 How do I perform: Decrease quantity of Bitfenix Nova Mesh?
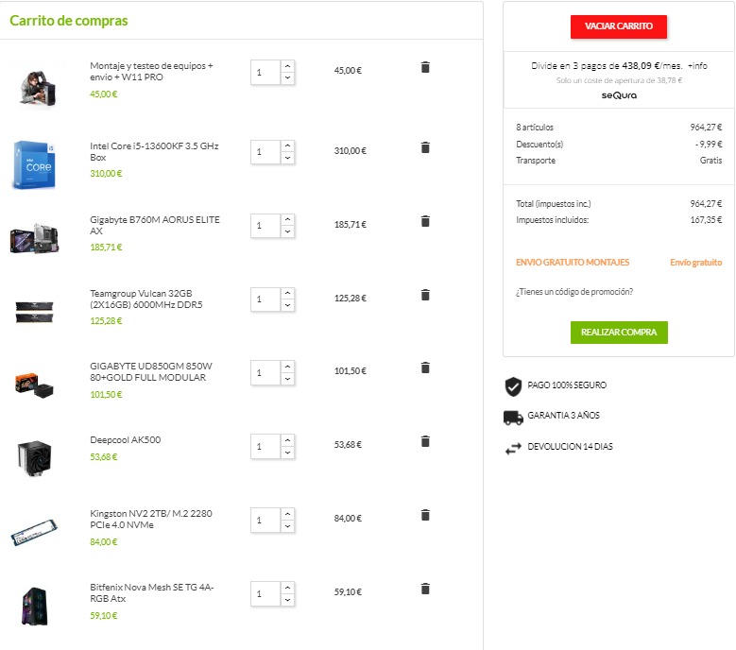(287, 600)
